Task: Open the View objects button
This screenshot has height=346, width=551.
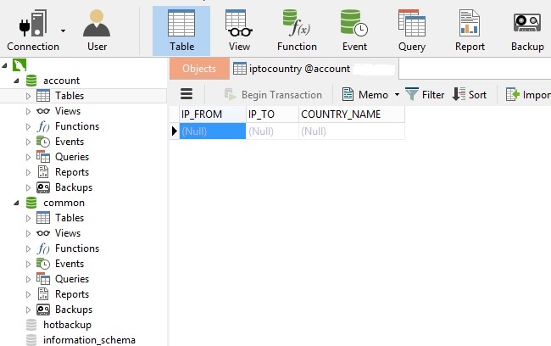Action: (239, 31)
